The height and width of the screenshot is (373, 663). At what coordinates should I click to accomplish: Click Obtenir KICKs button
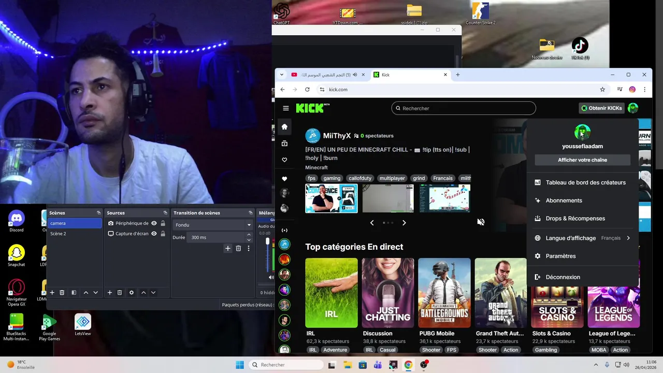click(x=601, y=108)
